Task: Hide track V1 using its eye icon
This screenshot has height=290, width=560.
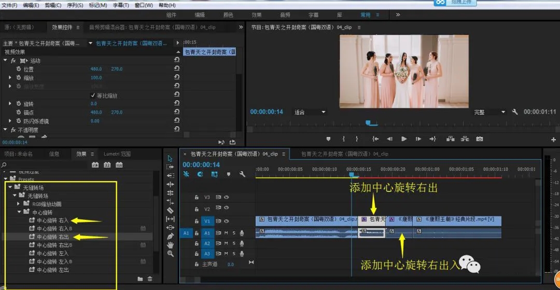Action: click(227, 221)
